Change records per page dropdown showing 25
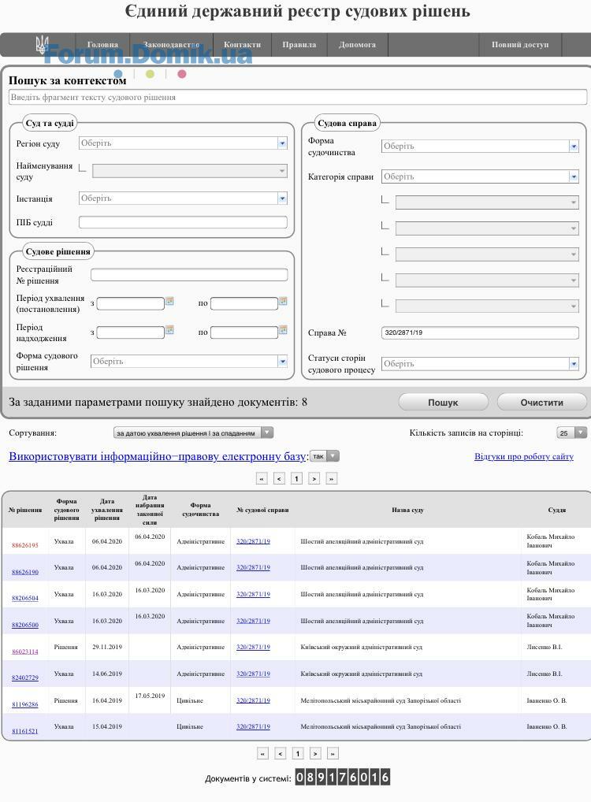591x802 pixels. 571,433
